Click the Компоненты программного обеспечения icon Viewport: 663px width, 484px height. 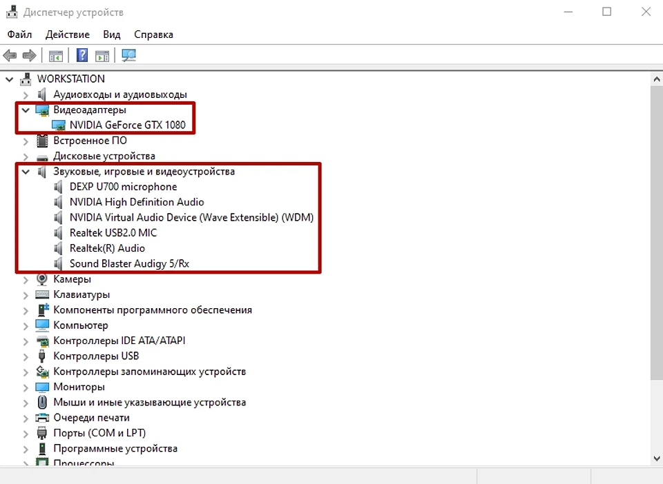click(43, 310)
